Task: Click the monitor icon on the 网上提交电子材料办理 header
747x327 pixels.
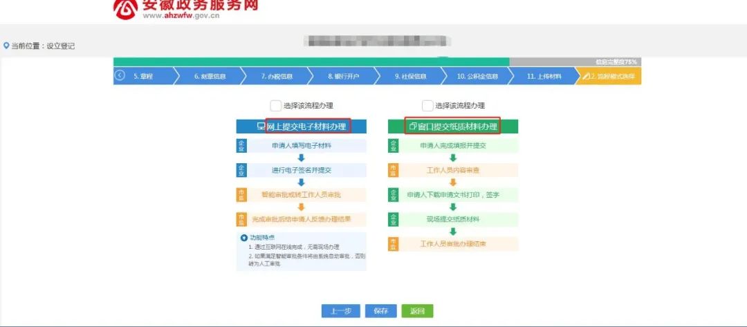Action: pyautogui.click(x=261, y=127)
